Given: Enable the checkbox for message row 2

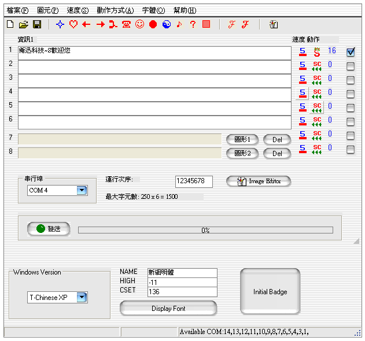Looking at the screenshot, I should 351,66.
